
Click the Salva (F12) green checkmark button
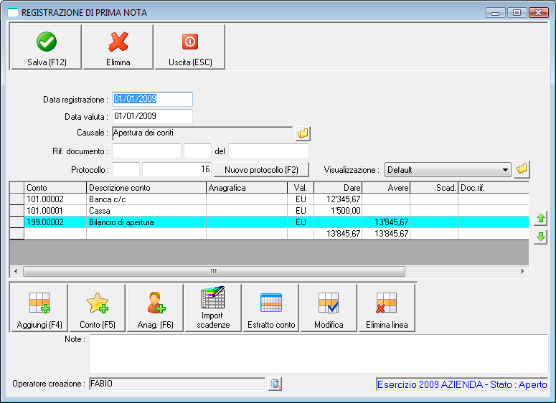tap(47, 47)
